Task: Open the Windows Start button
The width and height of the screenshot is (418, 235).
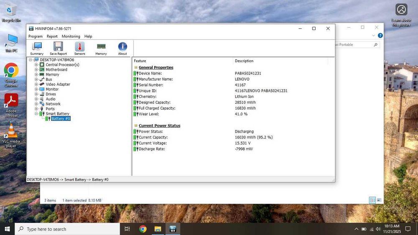Action: (x=7, y=229)
